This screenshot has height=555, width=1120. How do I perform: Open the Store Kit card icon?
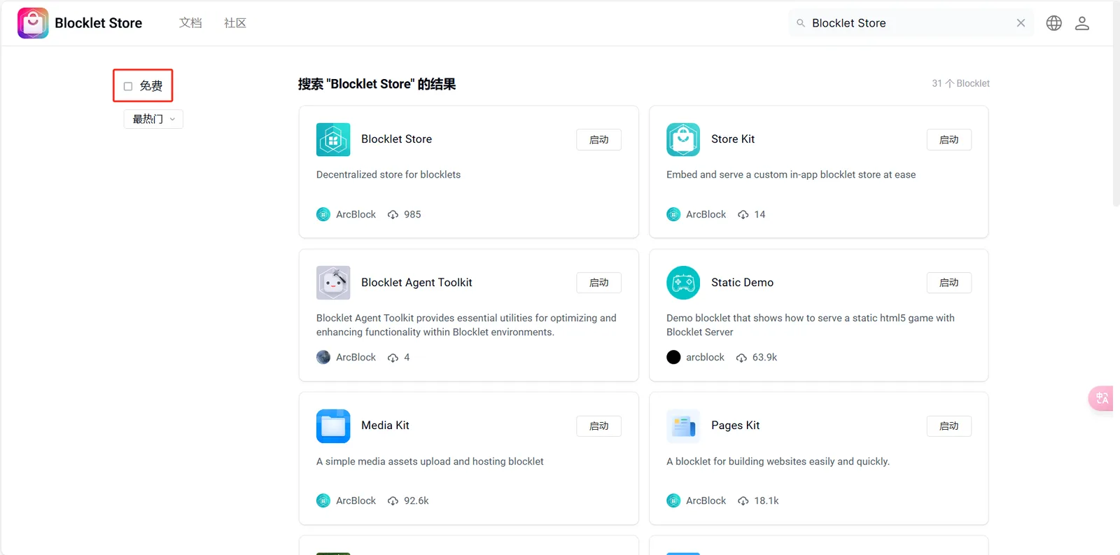pyautogui.click(x=683, y=139)
